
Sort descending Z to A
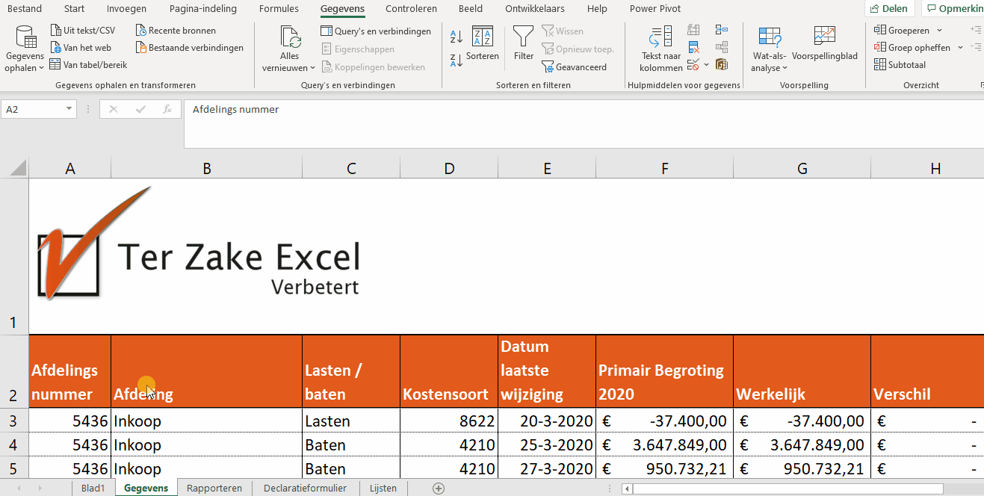tap(457, 61)
